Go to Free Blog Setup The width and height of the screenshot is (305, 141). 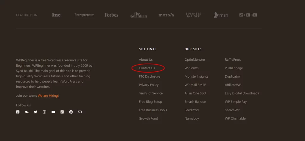[150, 101]
